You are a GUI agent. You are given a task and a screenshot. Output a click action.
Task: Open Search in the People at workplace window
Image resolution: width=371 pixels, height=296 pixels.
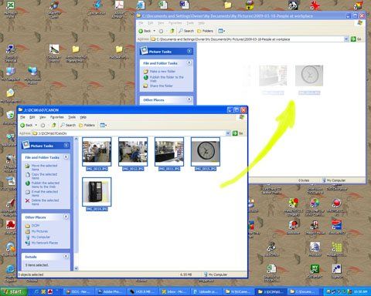pyautogui.click(x=186, y=31)
